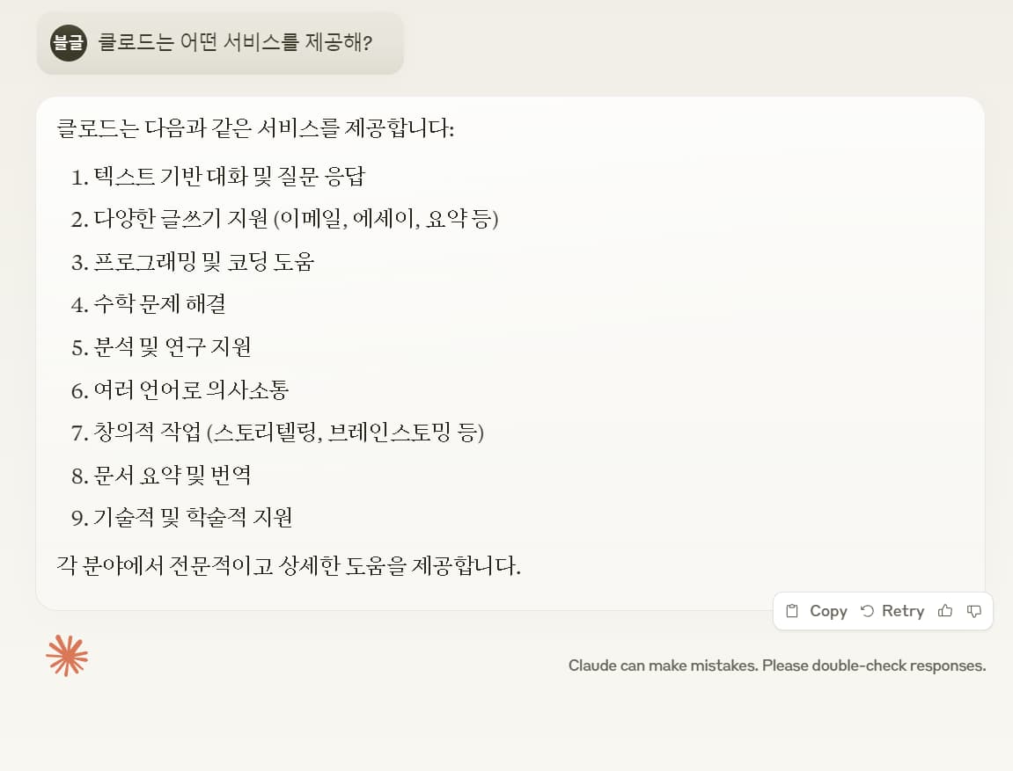Click the orange Anthropic starburst logo
This screenshot has width=1013, height=771.
coord(67,655)
